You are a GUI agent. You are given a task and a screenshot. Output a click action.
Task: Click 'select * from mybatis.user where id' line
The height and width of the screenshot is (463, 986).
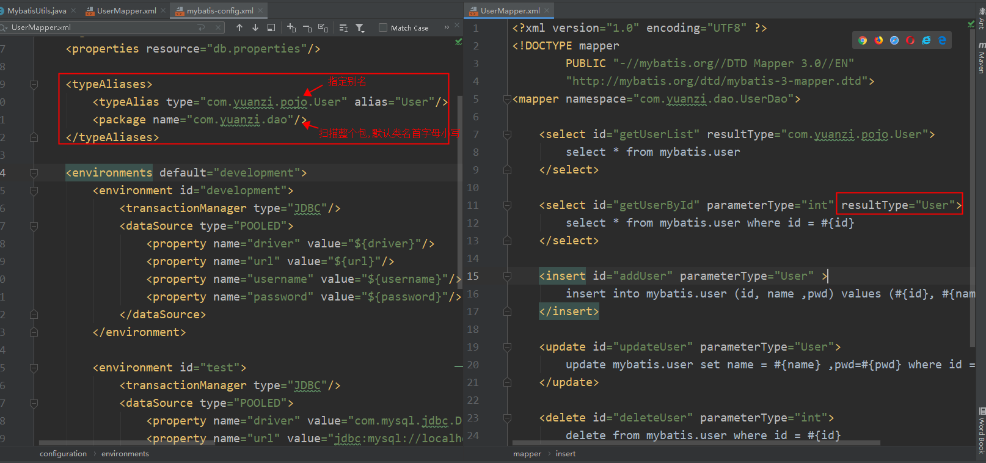710,223
